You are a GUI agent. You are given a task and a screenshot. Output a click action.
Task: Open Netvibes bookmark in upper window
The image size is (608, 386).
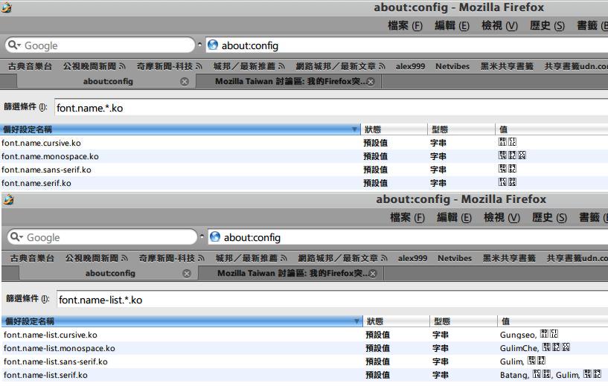coord(452,66)
